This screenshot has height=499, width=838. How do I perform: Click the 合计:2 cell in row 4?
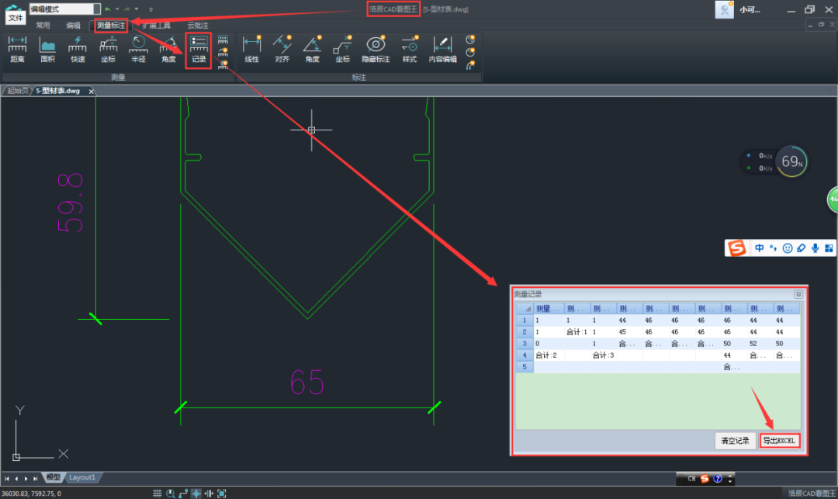coord(549,355)
